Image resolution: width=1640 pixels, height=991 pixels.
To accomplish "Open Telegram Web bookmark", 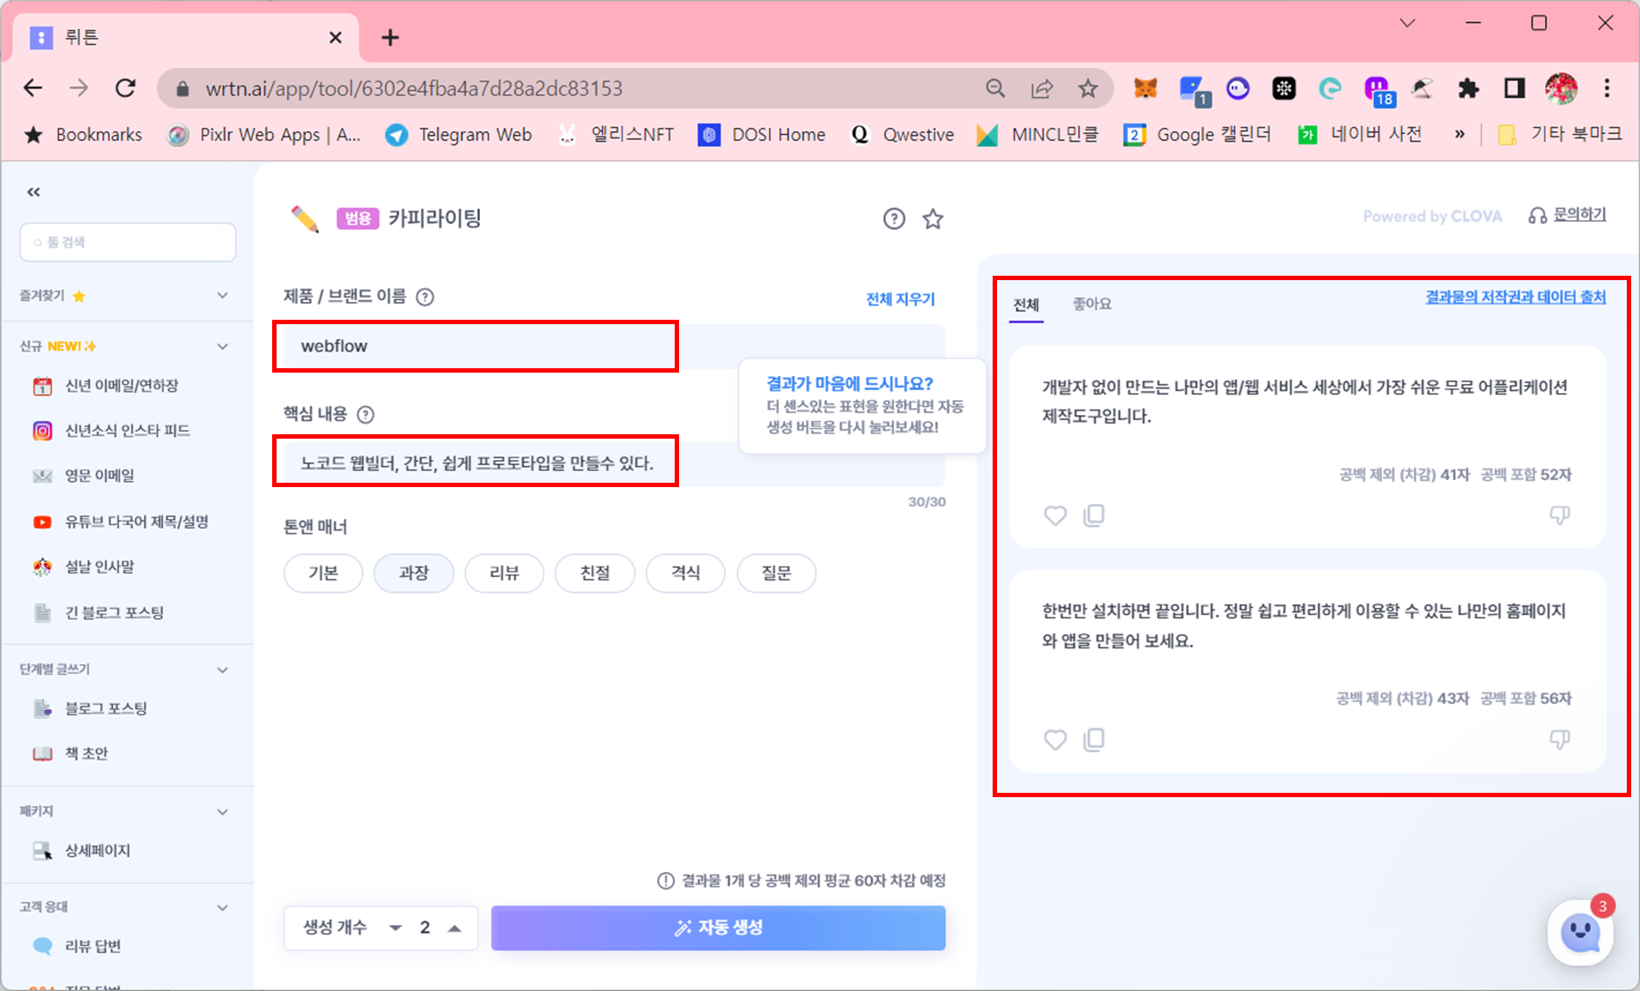I will (x=458, y=135).
